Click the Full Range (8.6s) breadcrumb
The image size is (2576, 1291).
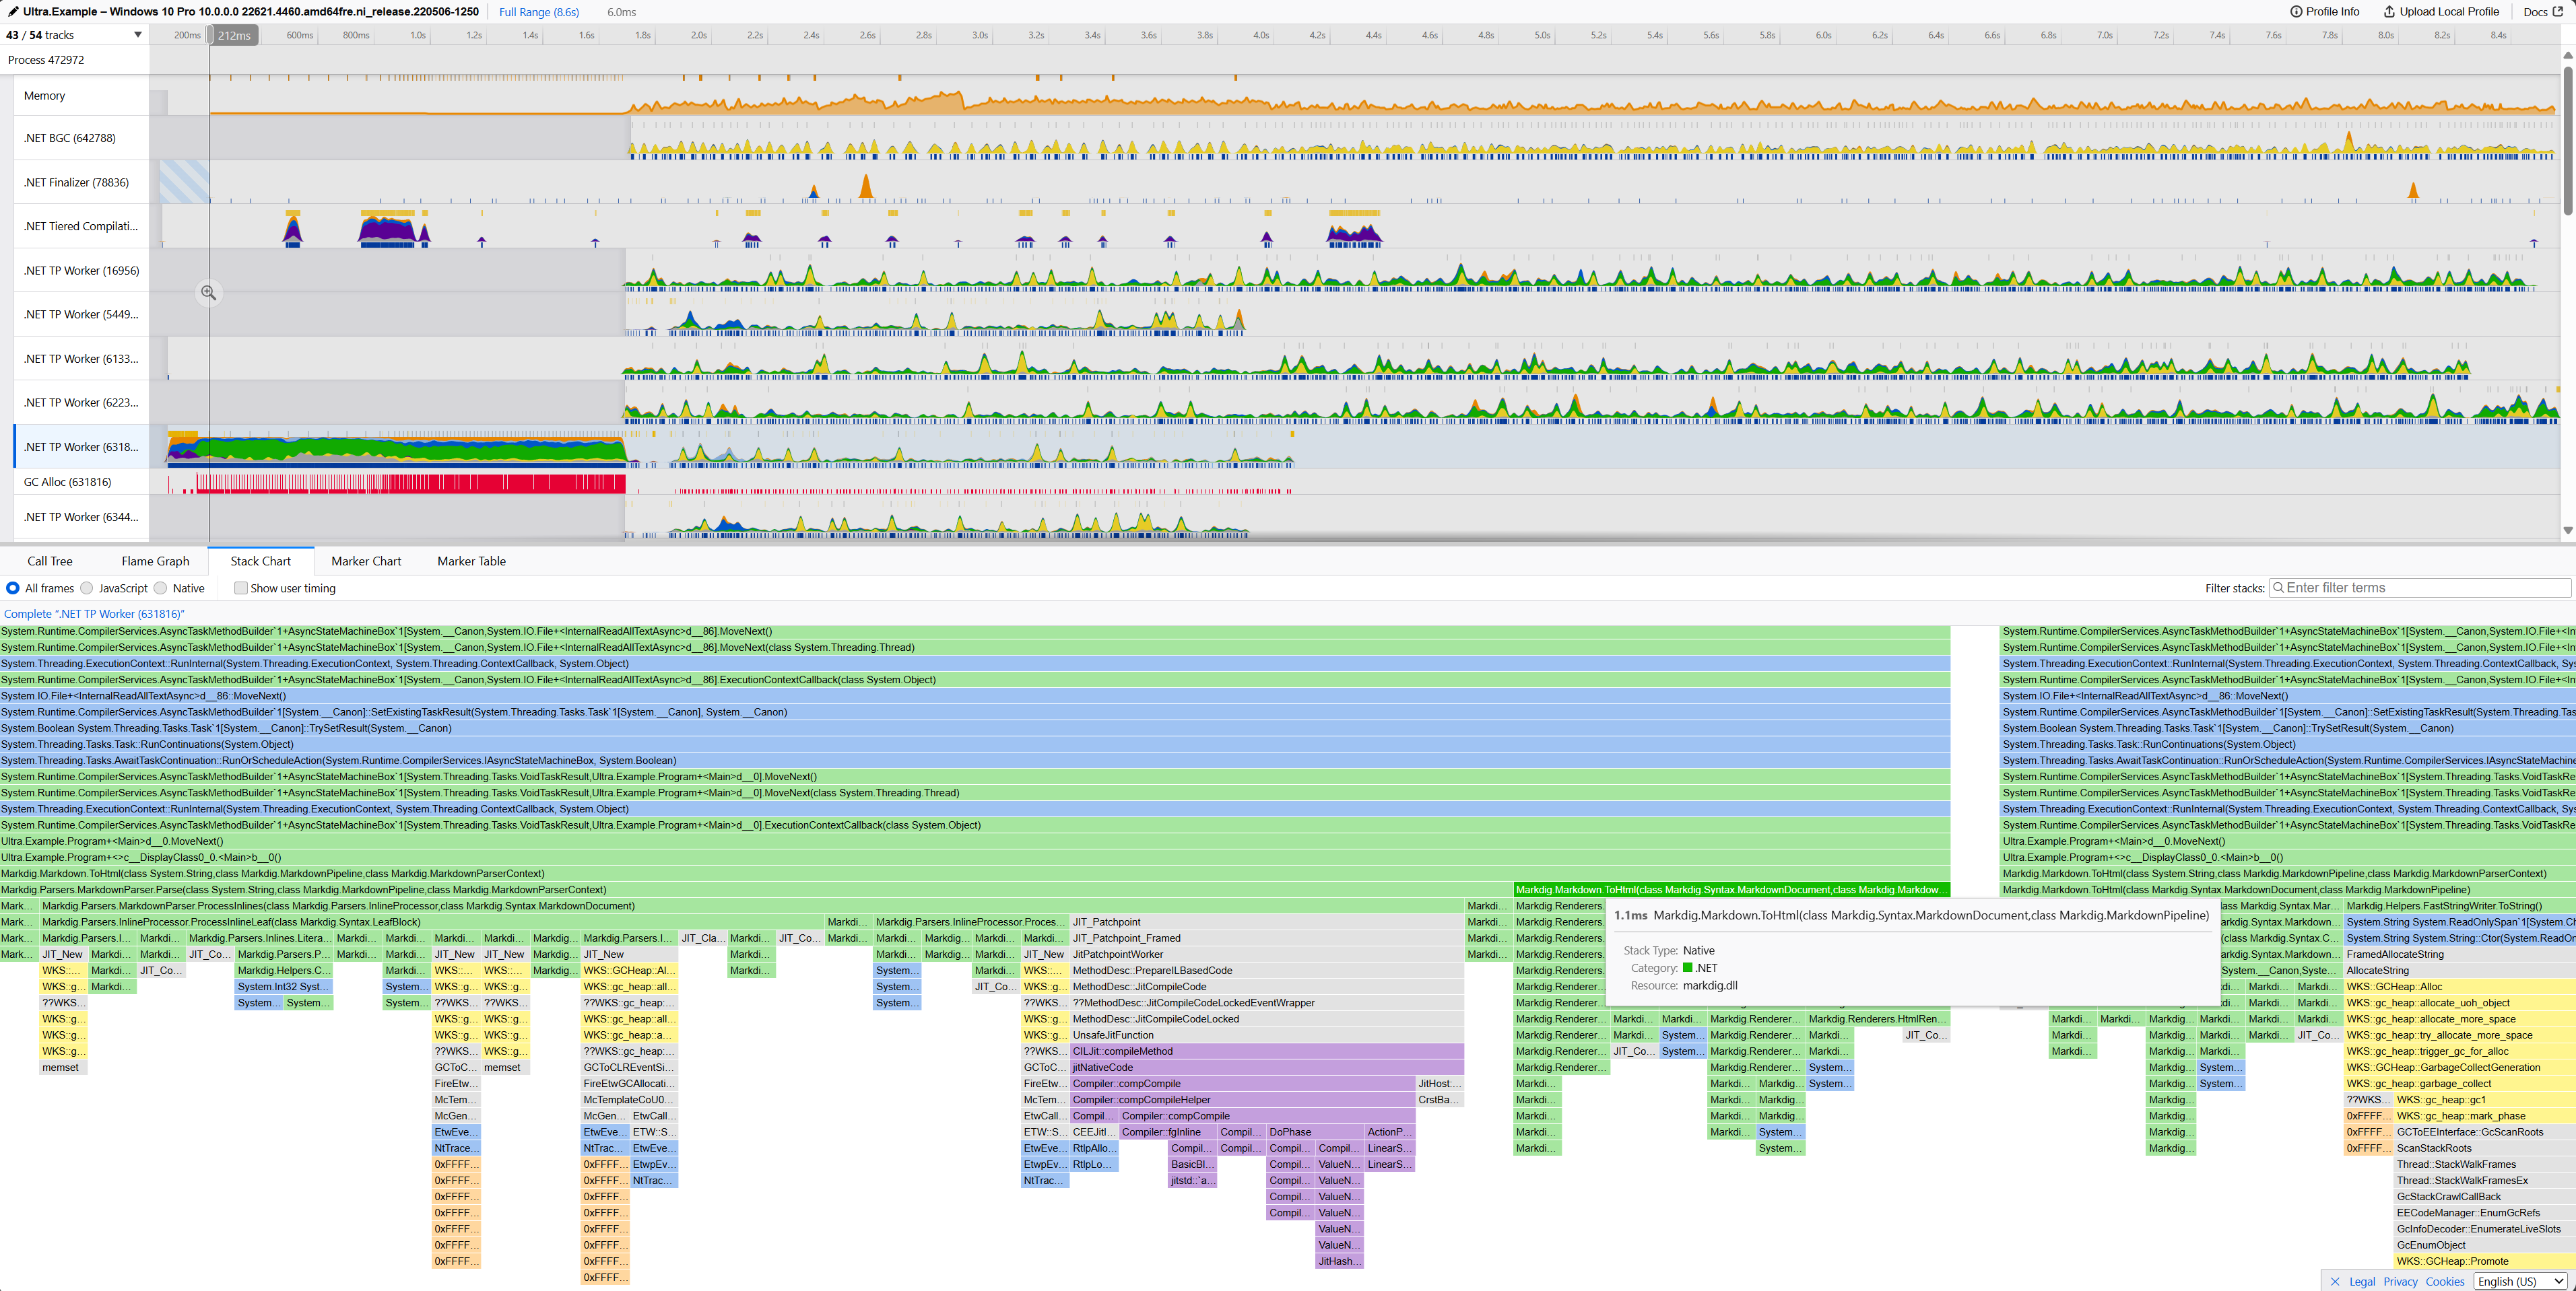(539, 12)
